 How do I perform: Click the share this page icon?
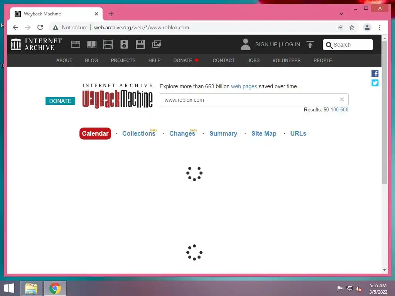339,27
